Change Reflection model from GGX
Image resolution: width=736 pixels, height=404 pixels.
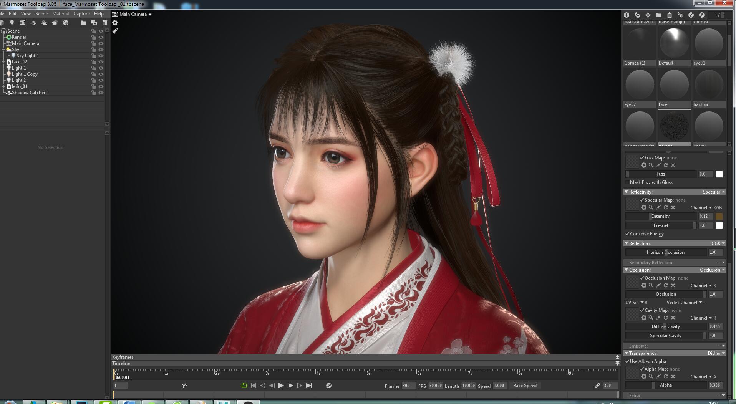(718, 243)
